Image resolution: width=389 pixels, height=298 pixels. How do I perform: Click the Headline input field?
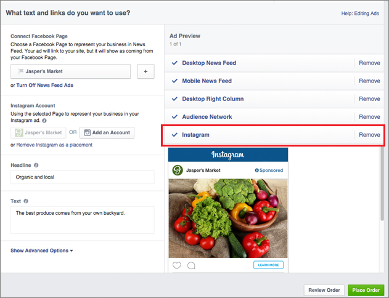83,177
